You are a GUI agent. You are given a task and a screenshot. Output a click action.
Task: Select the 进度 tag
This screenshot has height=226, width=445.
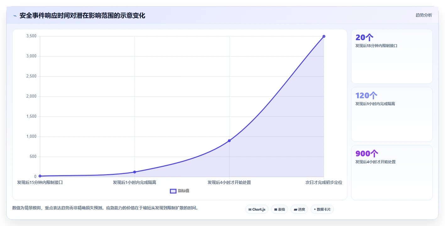tap(299, 209)
